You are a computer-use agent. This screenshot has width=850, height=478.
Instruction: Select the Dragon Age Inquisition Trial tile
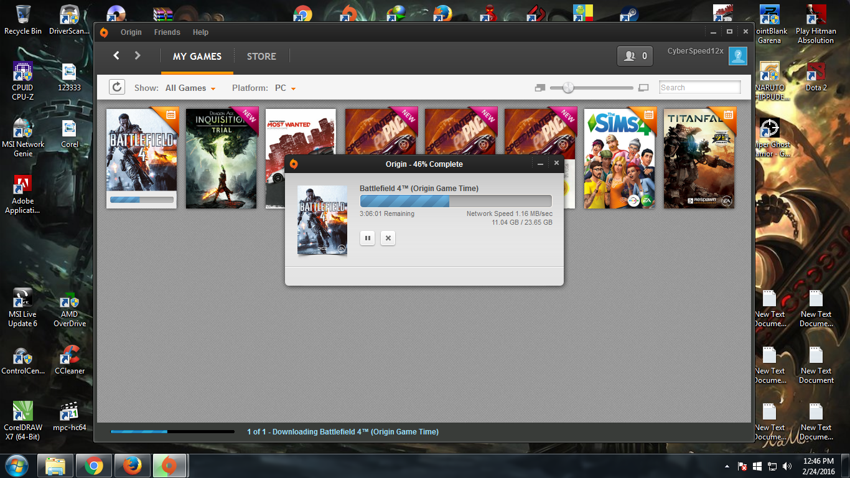point(222,158)
